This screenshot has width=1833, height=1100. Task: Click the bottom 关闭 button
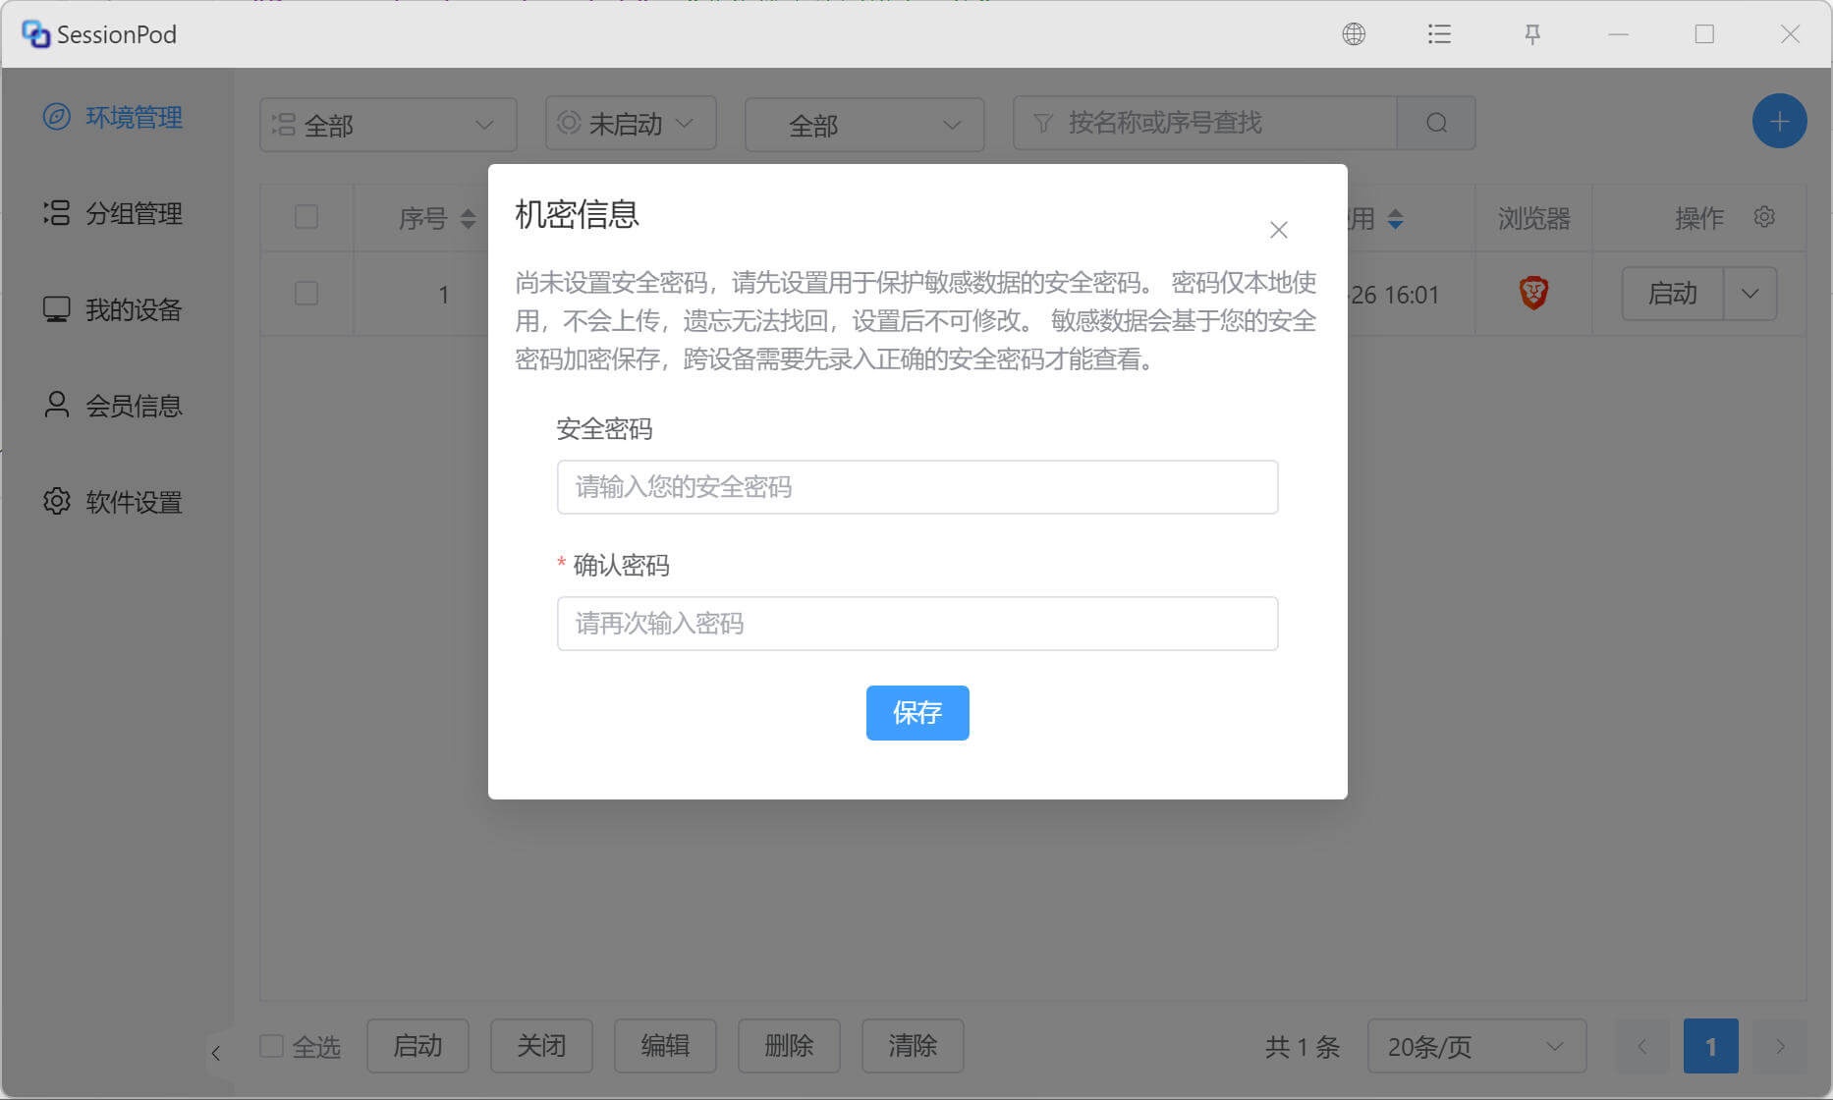tap(541, 1046)
